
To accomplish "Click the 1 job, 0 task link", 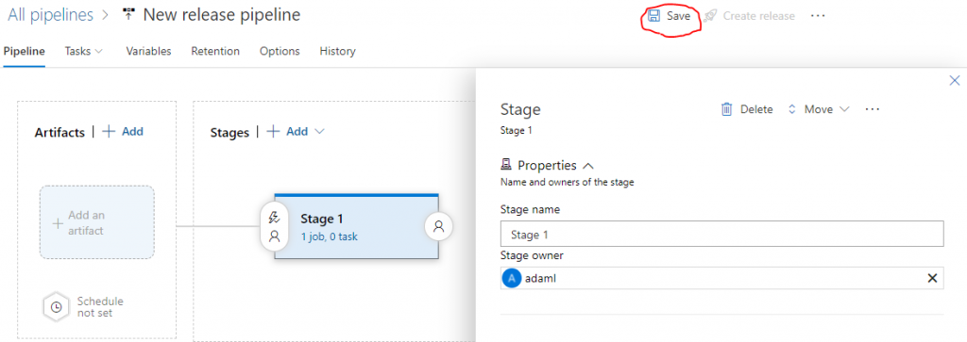I will pyautogui.click(x=330, y=236).
